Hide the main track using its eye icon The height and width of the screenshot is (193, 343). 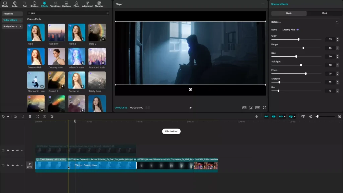13,165
